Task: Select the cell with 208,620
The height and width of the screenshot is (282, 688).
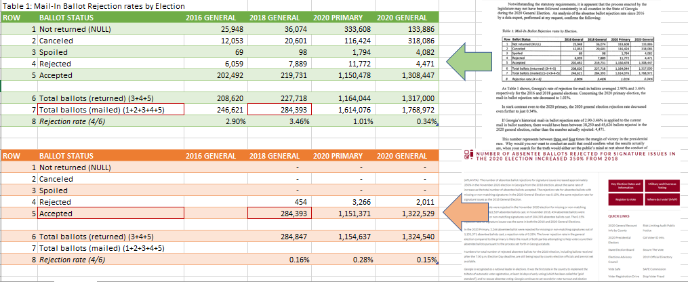Action: click(216, 98)
